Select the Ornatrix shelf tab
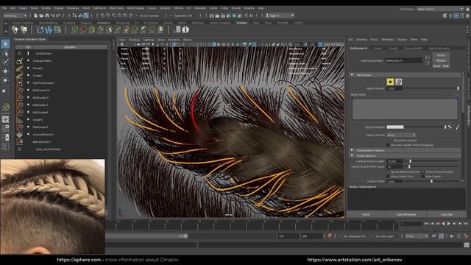 [x=242, y=23]
